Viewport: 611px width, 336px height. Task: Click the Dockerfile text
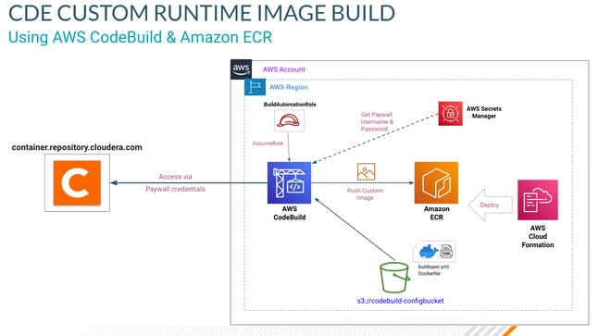click(429, 274)
